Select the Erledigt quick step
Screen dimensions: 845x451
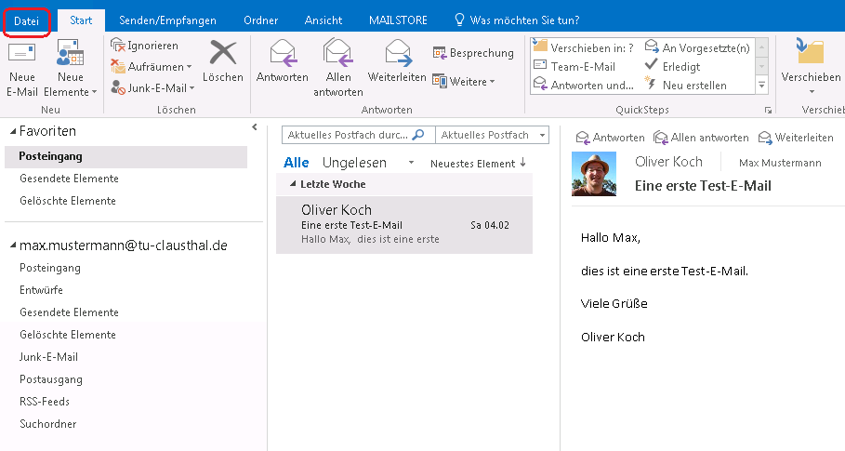pos(681,66)
